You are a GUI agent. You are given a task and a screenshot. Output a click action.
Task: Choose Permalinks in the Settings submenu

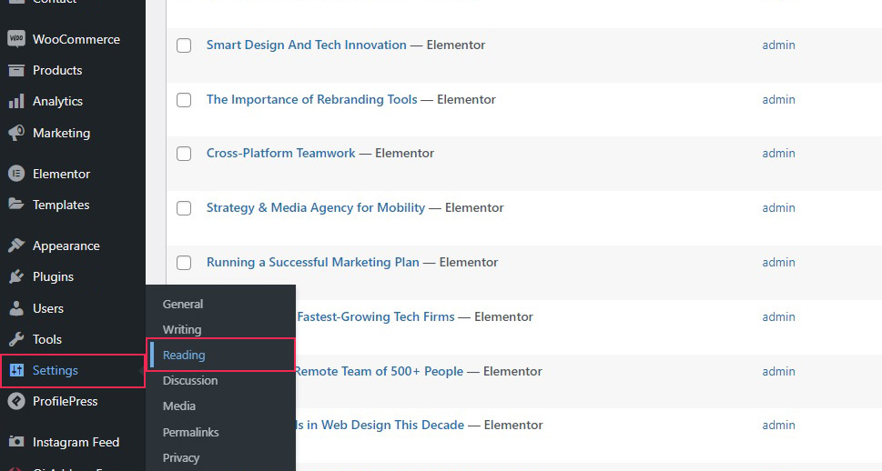190,432
